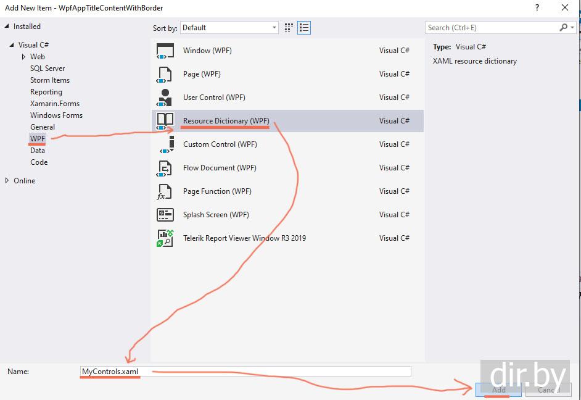Select the WPF category in tree

point(38,139)
